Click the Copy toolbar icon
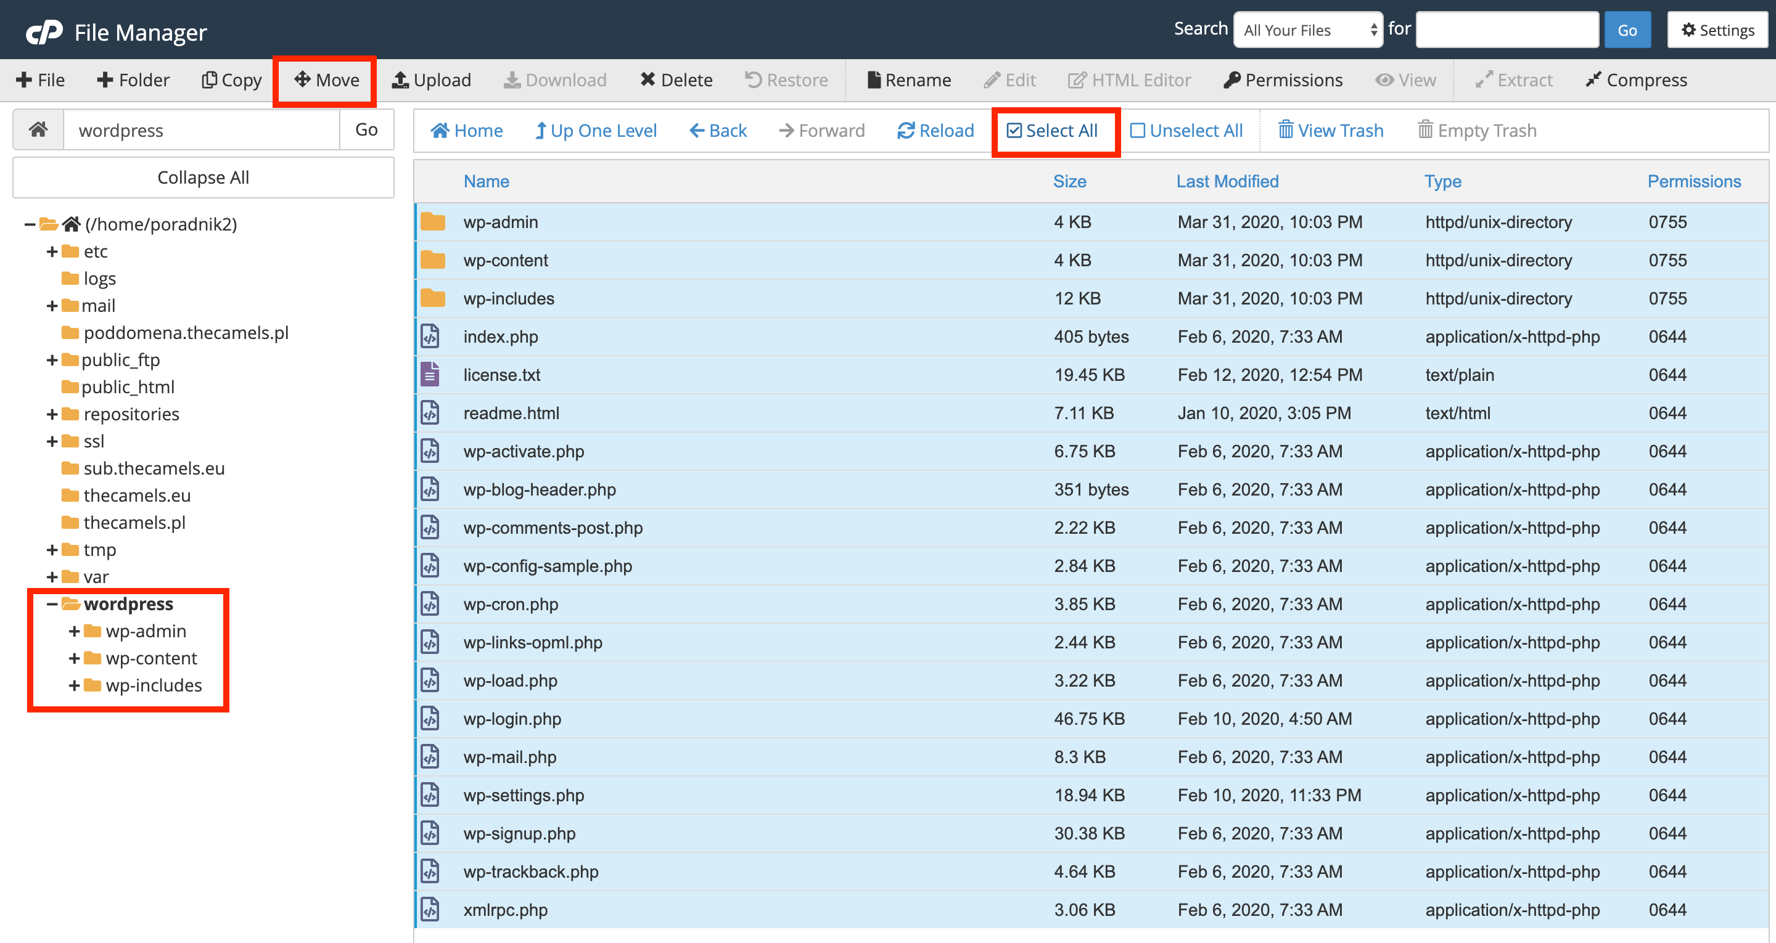 (x=209, y=80)
